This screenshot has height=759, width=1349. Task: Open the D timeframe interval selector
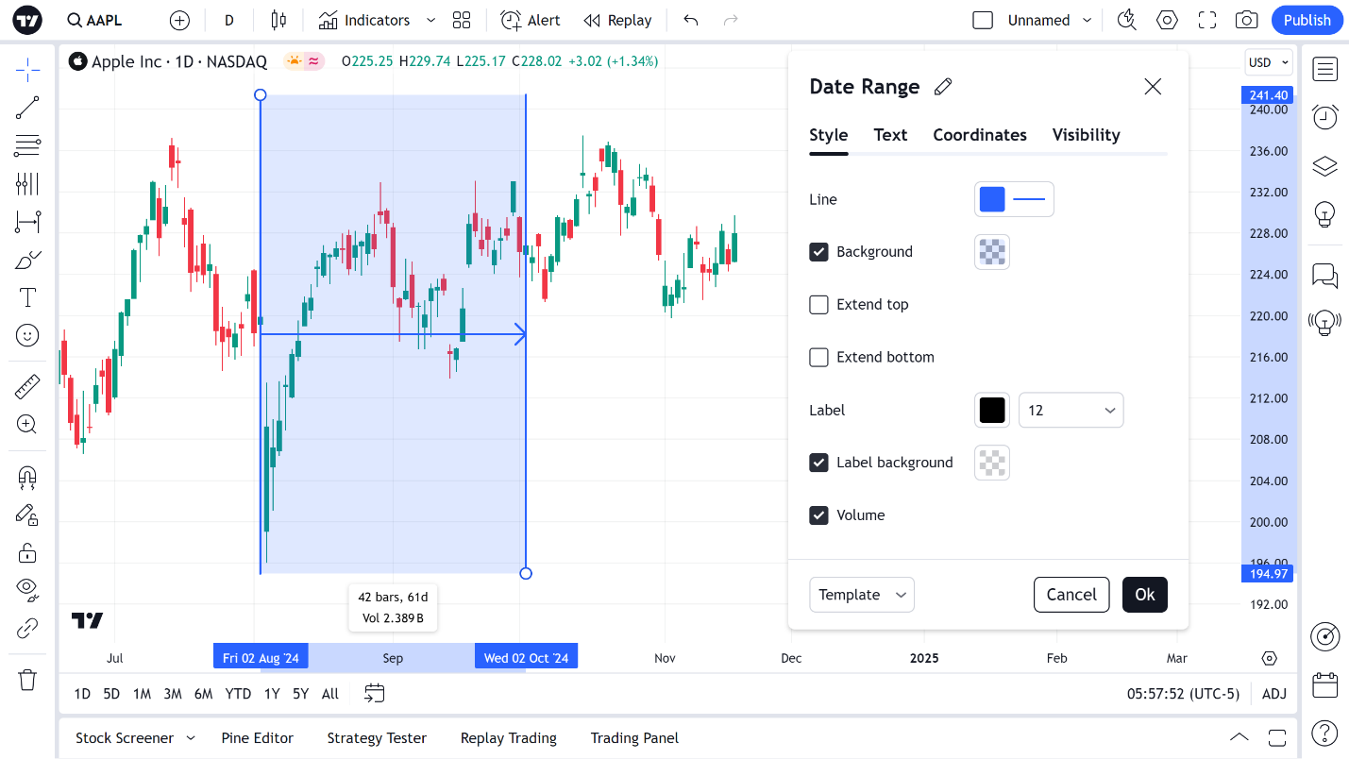point(229,20)
